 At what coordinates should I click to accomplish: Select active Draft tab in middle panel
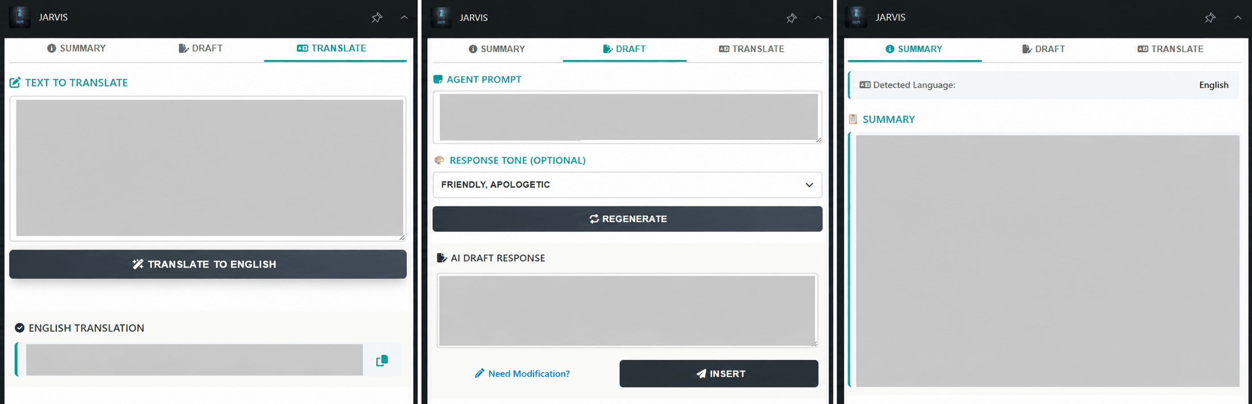(624, 49)
